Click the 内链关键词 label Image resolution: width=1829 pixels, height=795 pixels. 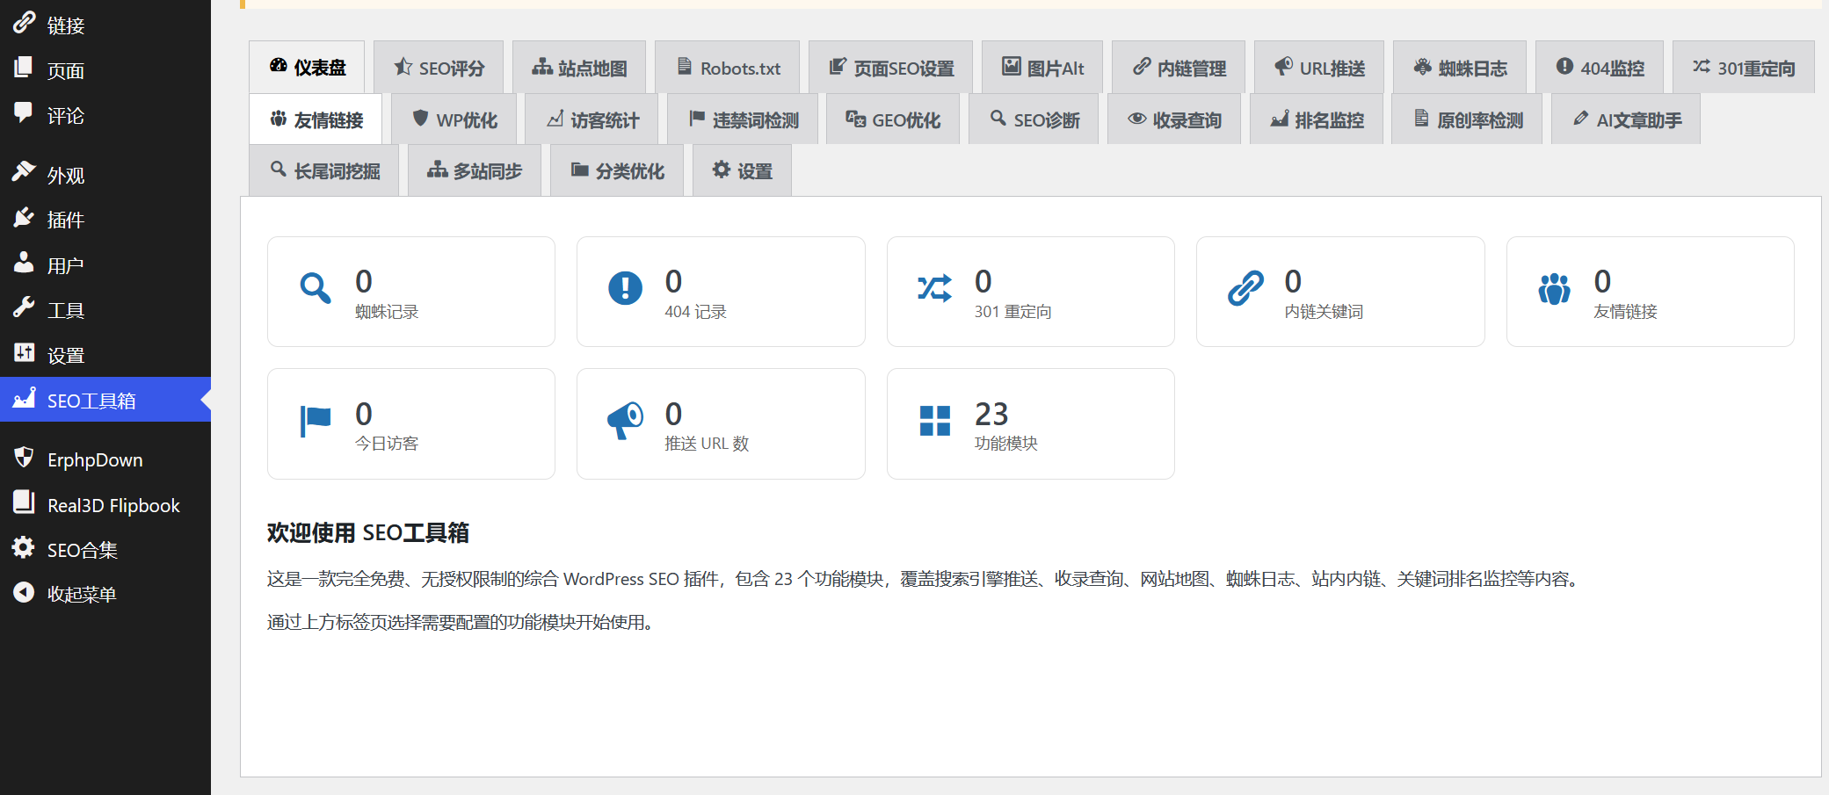1324,312
